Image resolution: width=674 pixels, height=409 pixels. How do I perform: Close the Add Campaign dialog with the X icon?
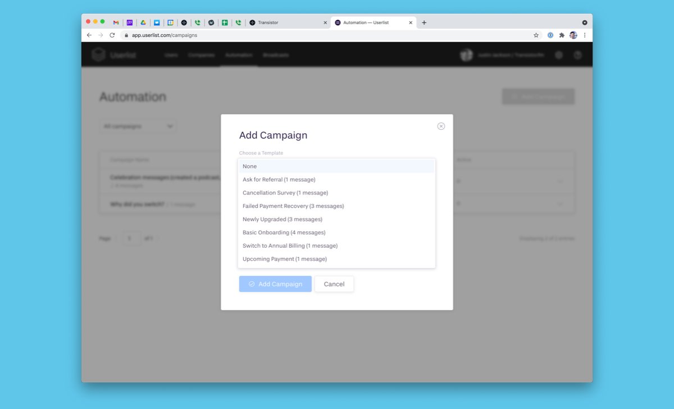(x=441, y=126)
